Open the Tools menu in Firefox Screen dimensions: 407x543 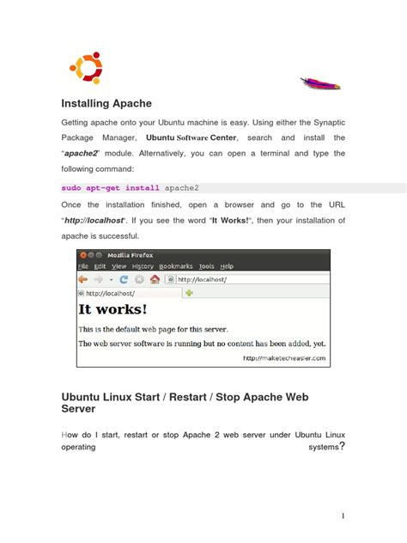point(206,266)
